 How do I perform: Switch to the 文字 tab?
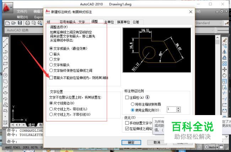pos(82,22)
